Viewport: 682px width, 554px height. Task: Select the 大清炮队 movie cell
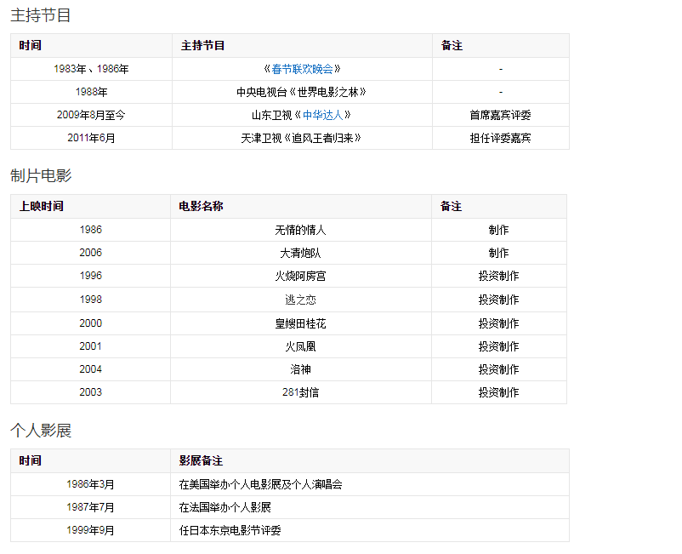pos(300,253)
